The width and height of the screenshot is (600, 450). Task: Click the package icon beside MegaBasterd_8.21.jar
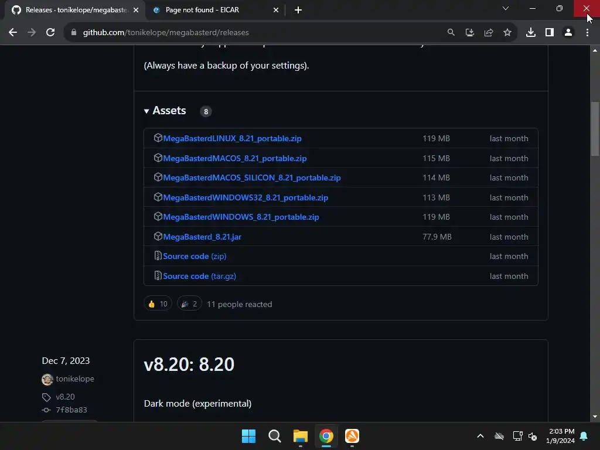(x=158, y=236)
